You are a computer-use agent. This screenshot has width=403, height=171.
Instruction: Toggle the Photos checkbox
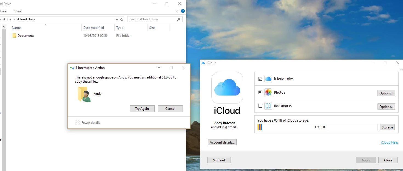[x=260, y=92]
